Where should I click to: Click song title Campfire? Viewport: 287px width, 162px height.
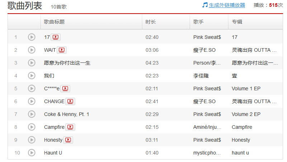[54, 127]
